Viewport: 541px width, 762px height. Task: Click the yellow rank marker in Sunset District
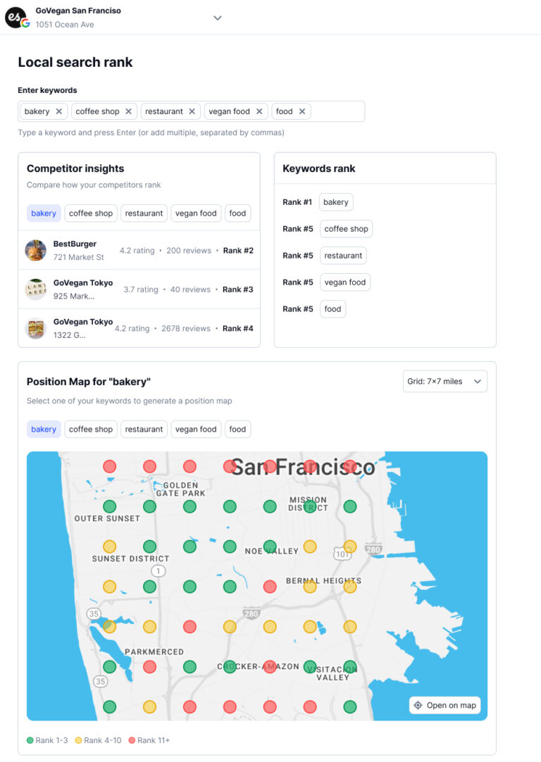point(109,546)
